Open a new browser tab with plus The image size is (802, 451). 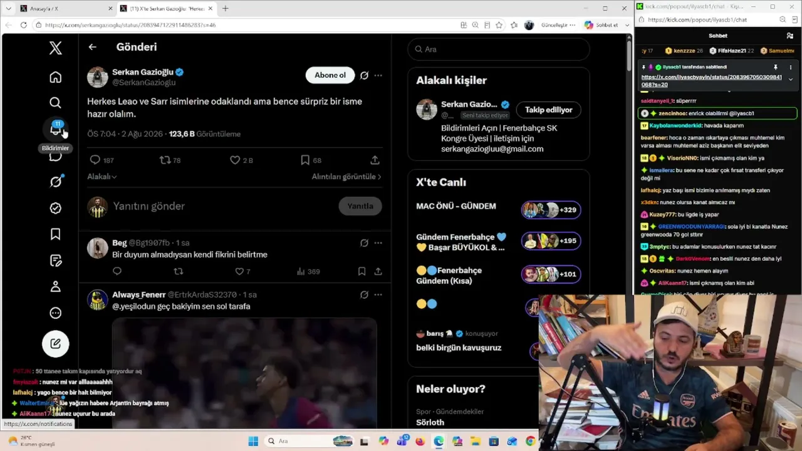coord(226,8)
